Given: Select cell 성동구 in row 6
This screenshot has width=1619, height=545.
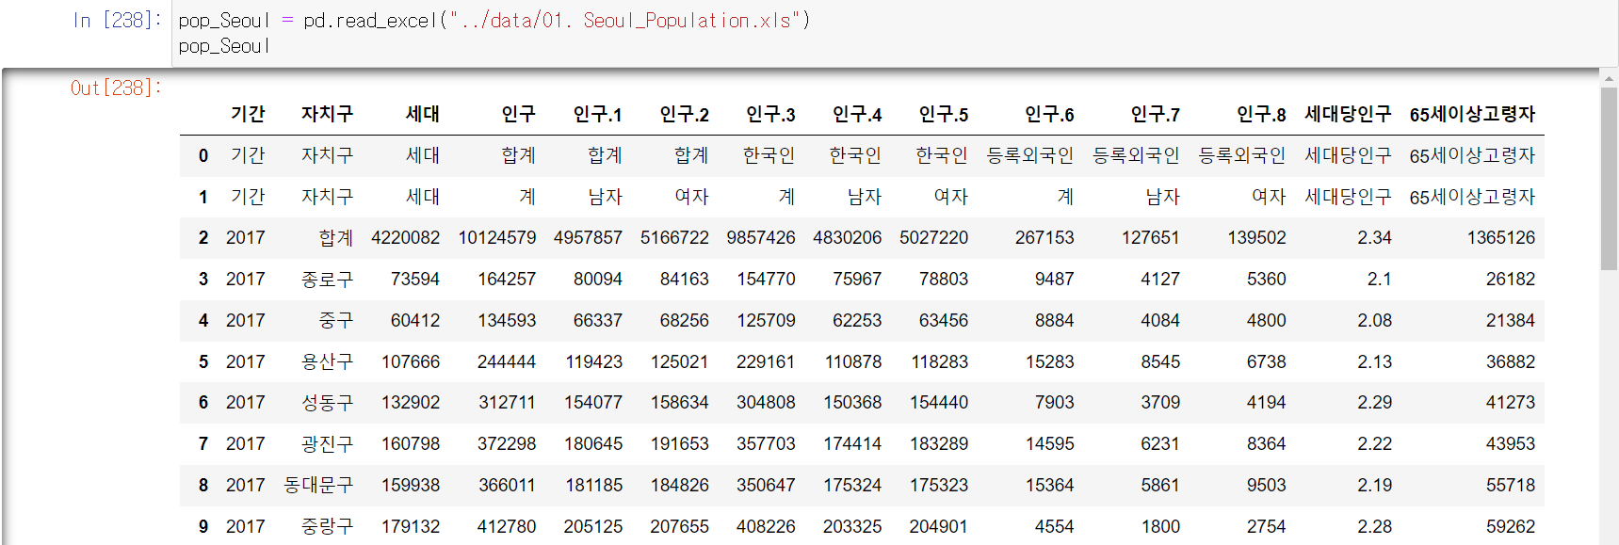Looking at the screenshot, I should (327, 402).
